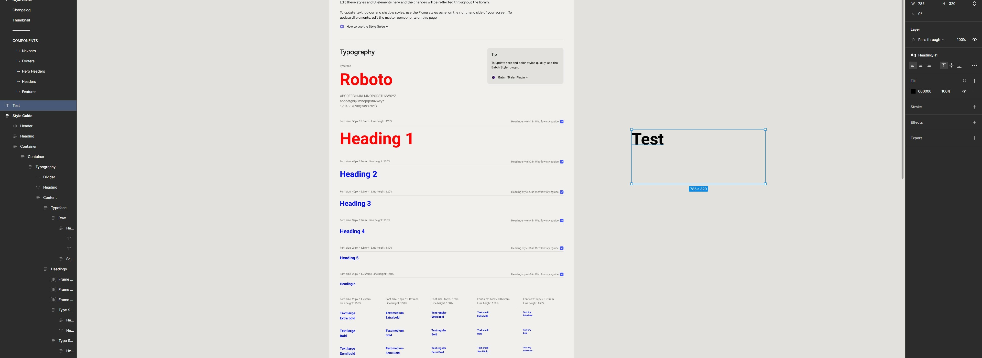Open the Footers page
The width and height of the screenshot is (982, 358).
point(28,61)
